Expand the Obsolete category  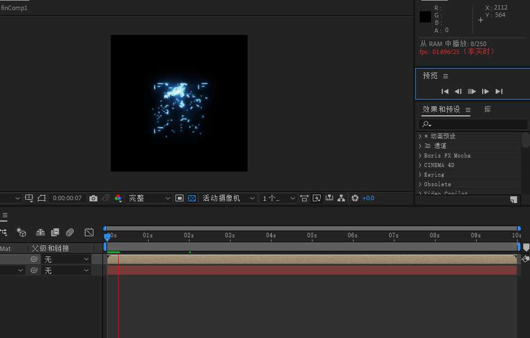coord(420,184)
